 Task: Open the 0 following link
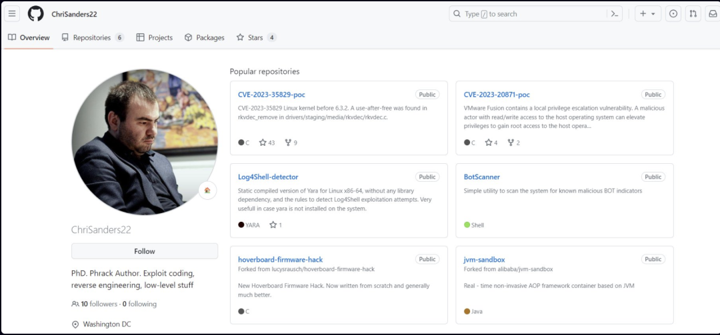(139, 304)
